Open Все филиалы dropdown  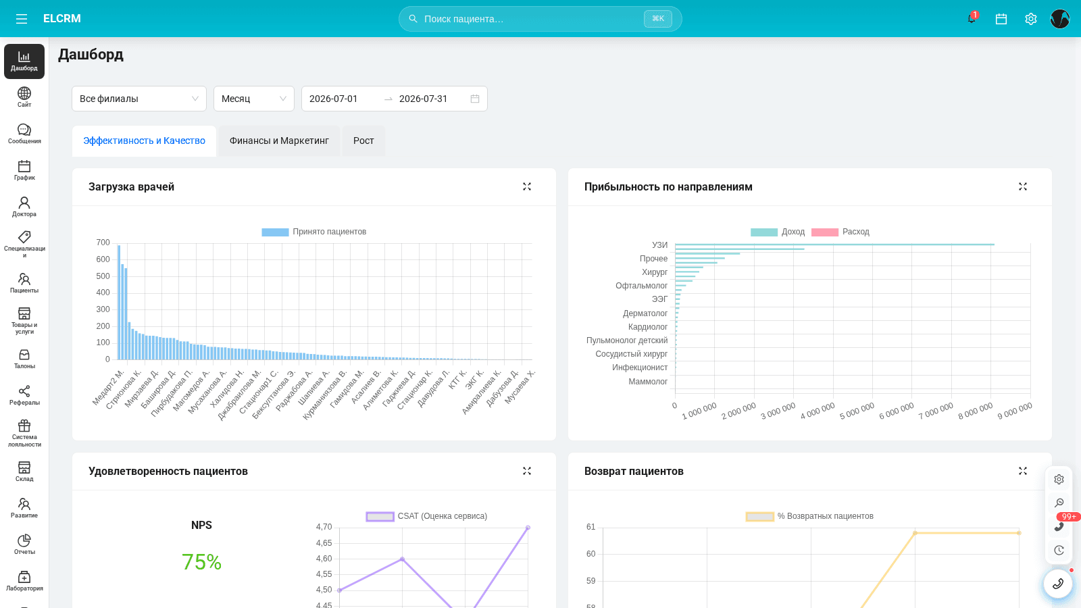139,99
